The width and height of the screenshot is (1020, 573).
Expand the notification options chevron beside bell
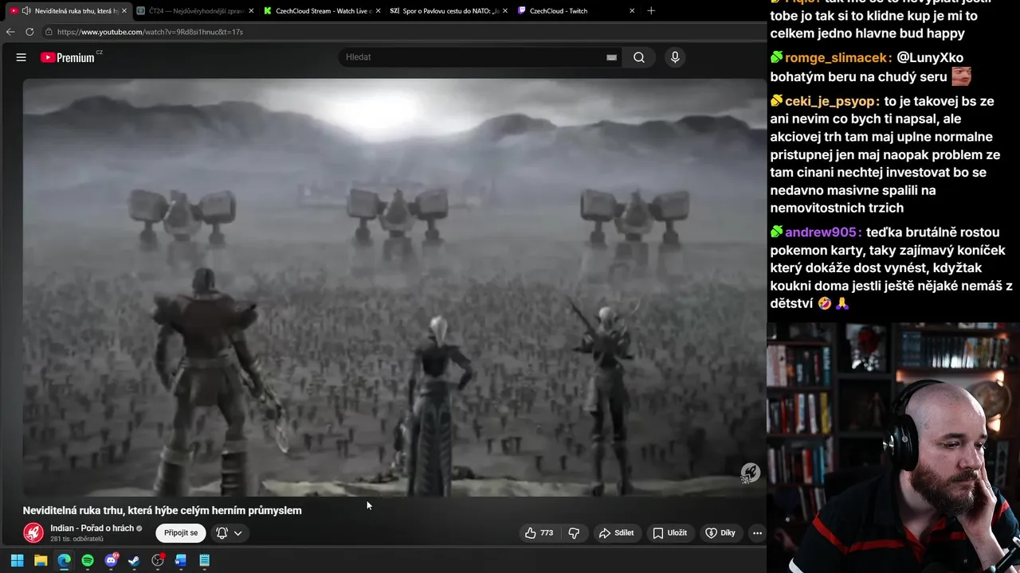click(x=237, y=533)
